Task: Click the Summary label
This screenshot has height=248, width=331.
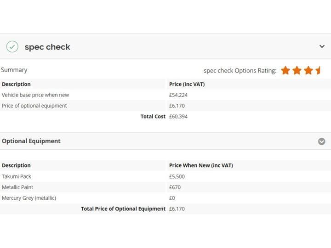Action: coord(14,70)
